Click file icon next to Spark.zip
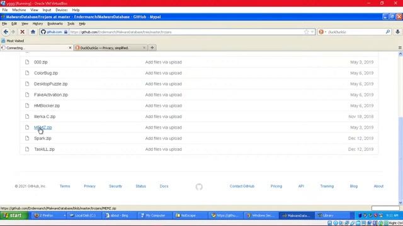This screenshot has width=403, height=226. [x=27, y=138]
